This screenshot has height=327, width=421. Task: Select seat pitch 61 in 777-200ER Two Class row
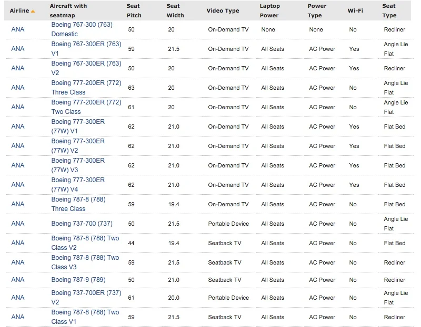[x=131, y=107]
